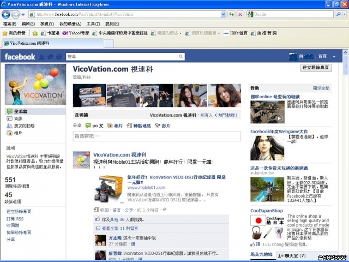Click 首頁 in the Facebook top bar
Image resolution: width=349 pixels, height=262 pixels.
coord(322,56)
